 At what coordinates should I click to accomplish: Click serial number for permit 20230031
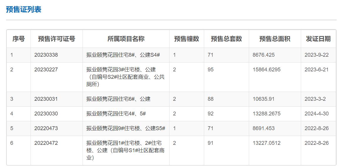tap(12, 99)
